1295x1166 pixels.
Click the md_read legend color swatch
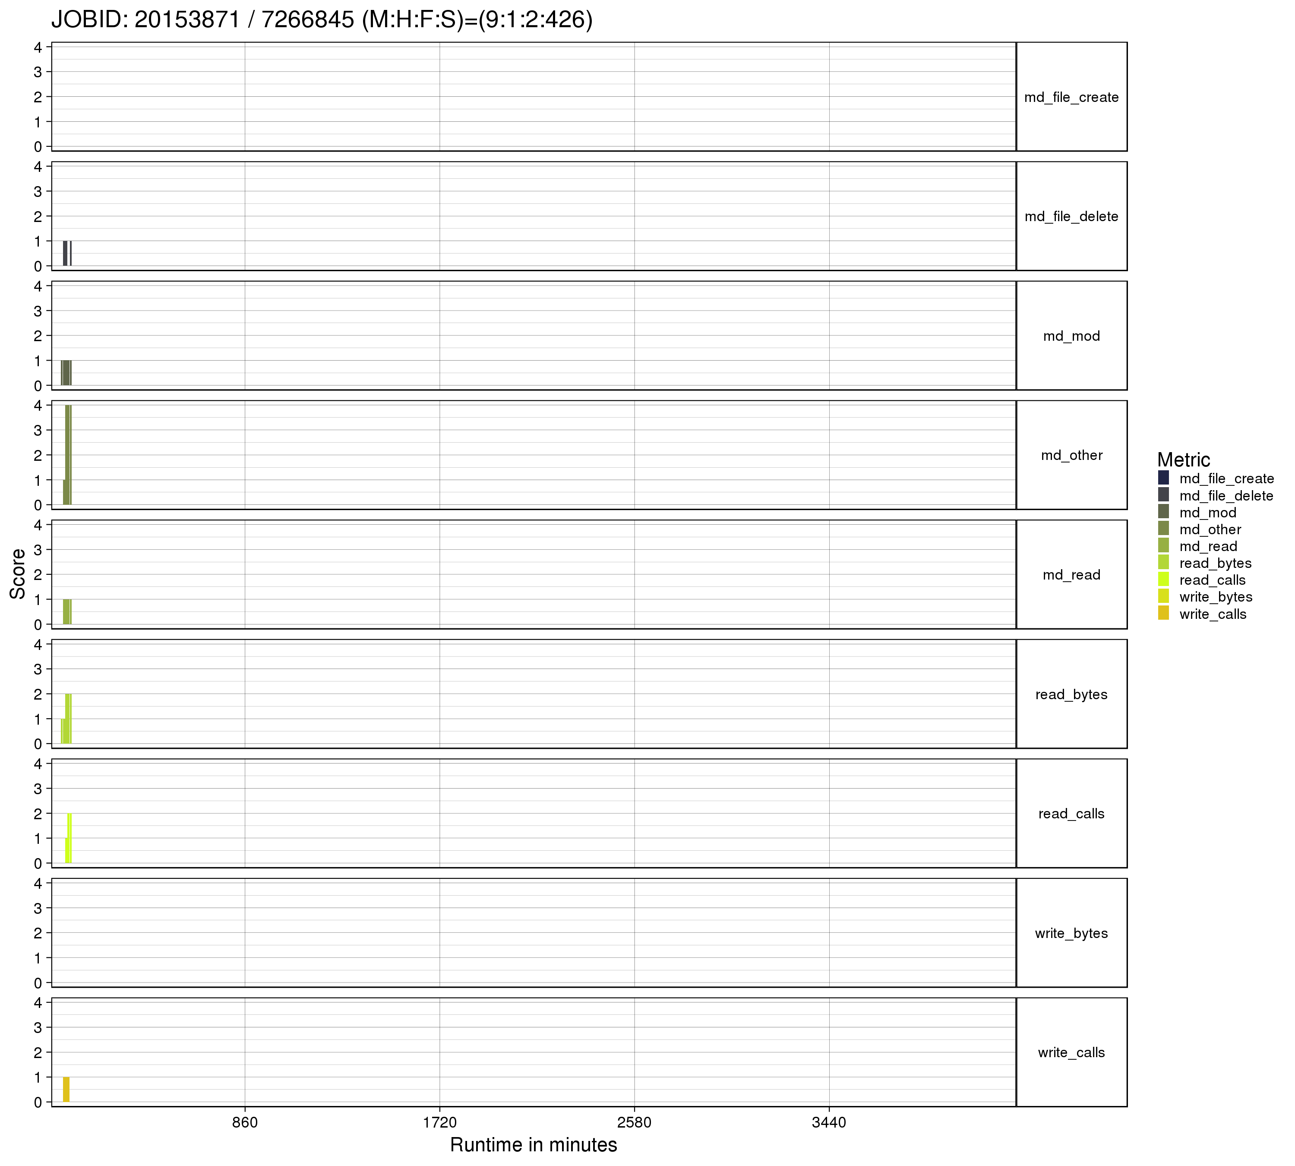1164,546
